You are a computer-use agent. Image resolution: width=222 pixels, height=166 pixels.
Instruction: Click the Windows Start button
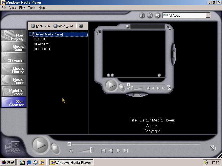click(8, 162)
